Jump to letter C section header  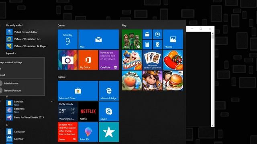click(7, 125)
